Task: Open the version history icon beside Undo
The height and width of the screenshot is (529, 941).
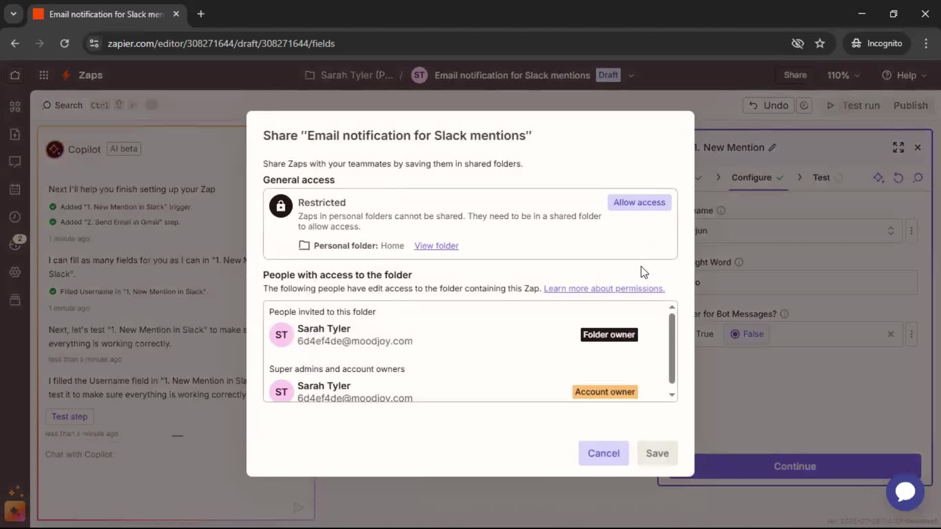Action: click(x=804, y=105)
